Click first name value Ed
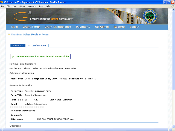Image resolution: width=175 pixels, height=131 pixels. 26,100
